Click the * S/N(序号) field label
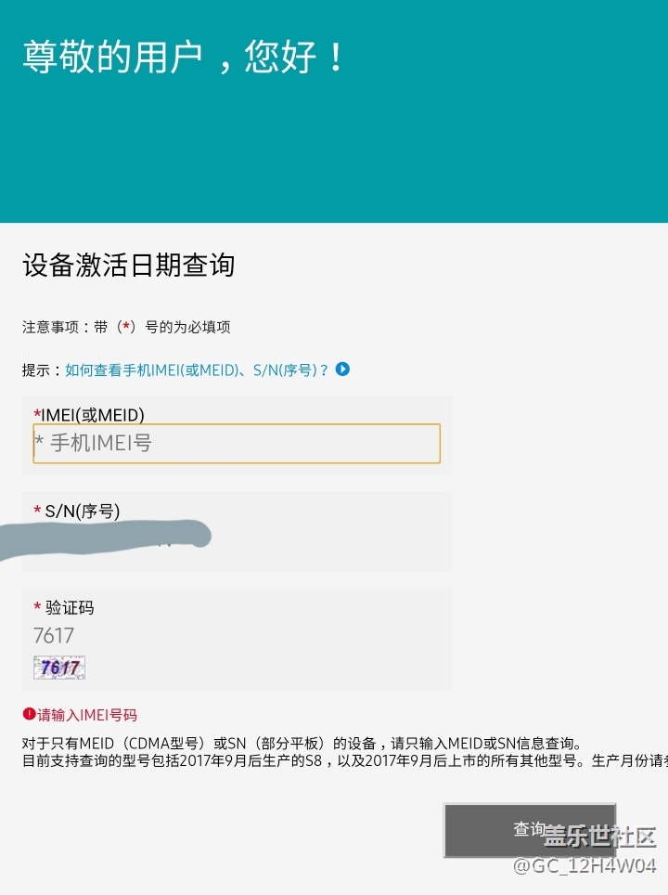 pyautogui.click(x=77, y=511)
